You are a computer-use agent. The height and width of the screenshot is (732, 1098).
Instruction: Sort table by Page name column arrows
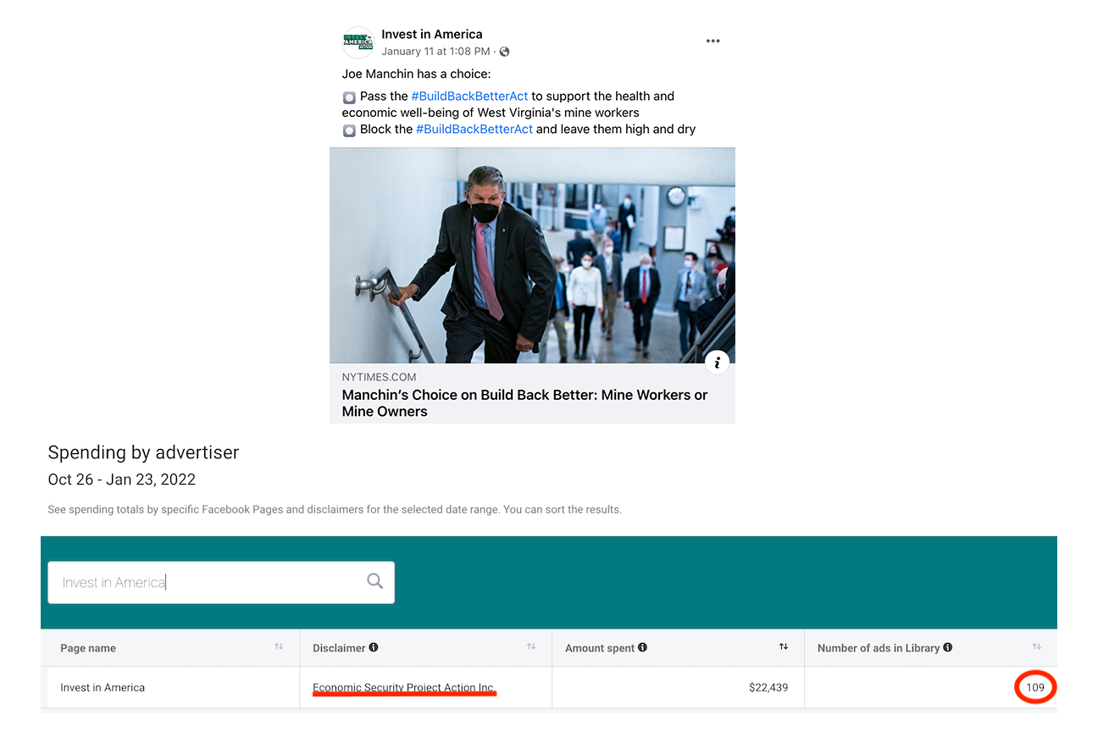(x=278, y=647)
